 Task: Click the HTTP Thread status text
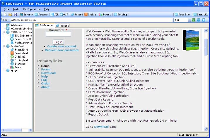click(x=188, y=135)
